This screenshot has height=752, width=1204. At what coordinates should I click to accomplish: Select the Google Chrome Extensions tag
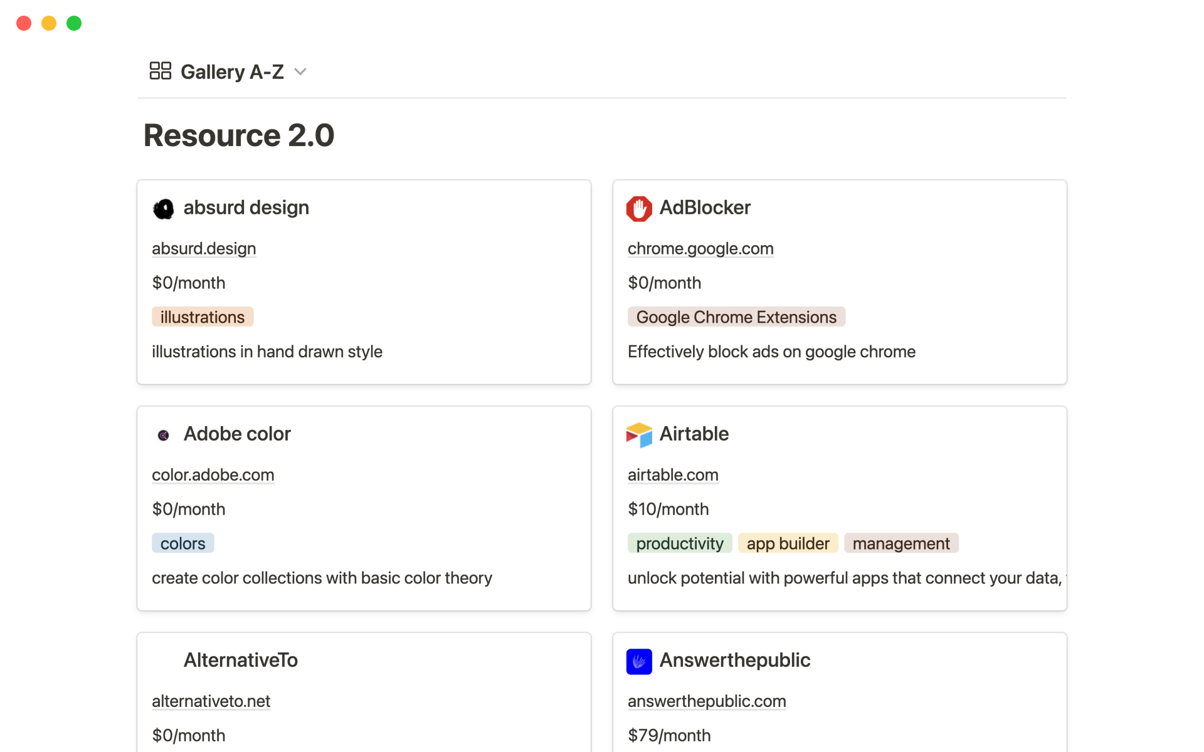736,317
